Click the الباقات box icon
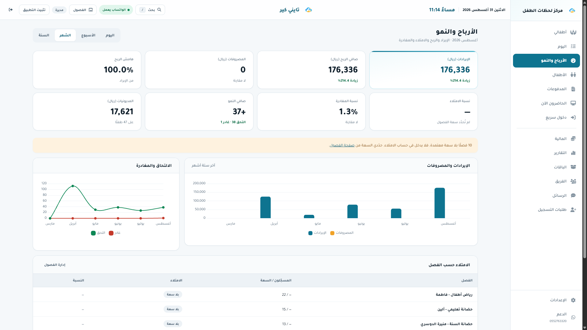Screen dimensions: 587x330 573,167
